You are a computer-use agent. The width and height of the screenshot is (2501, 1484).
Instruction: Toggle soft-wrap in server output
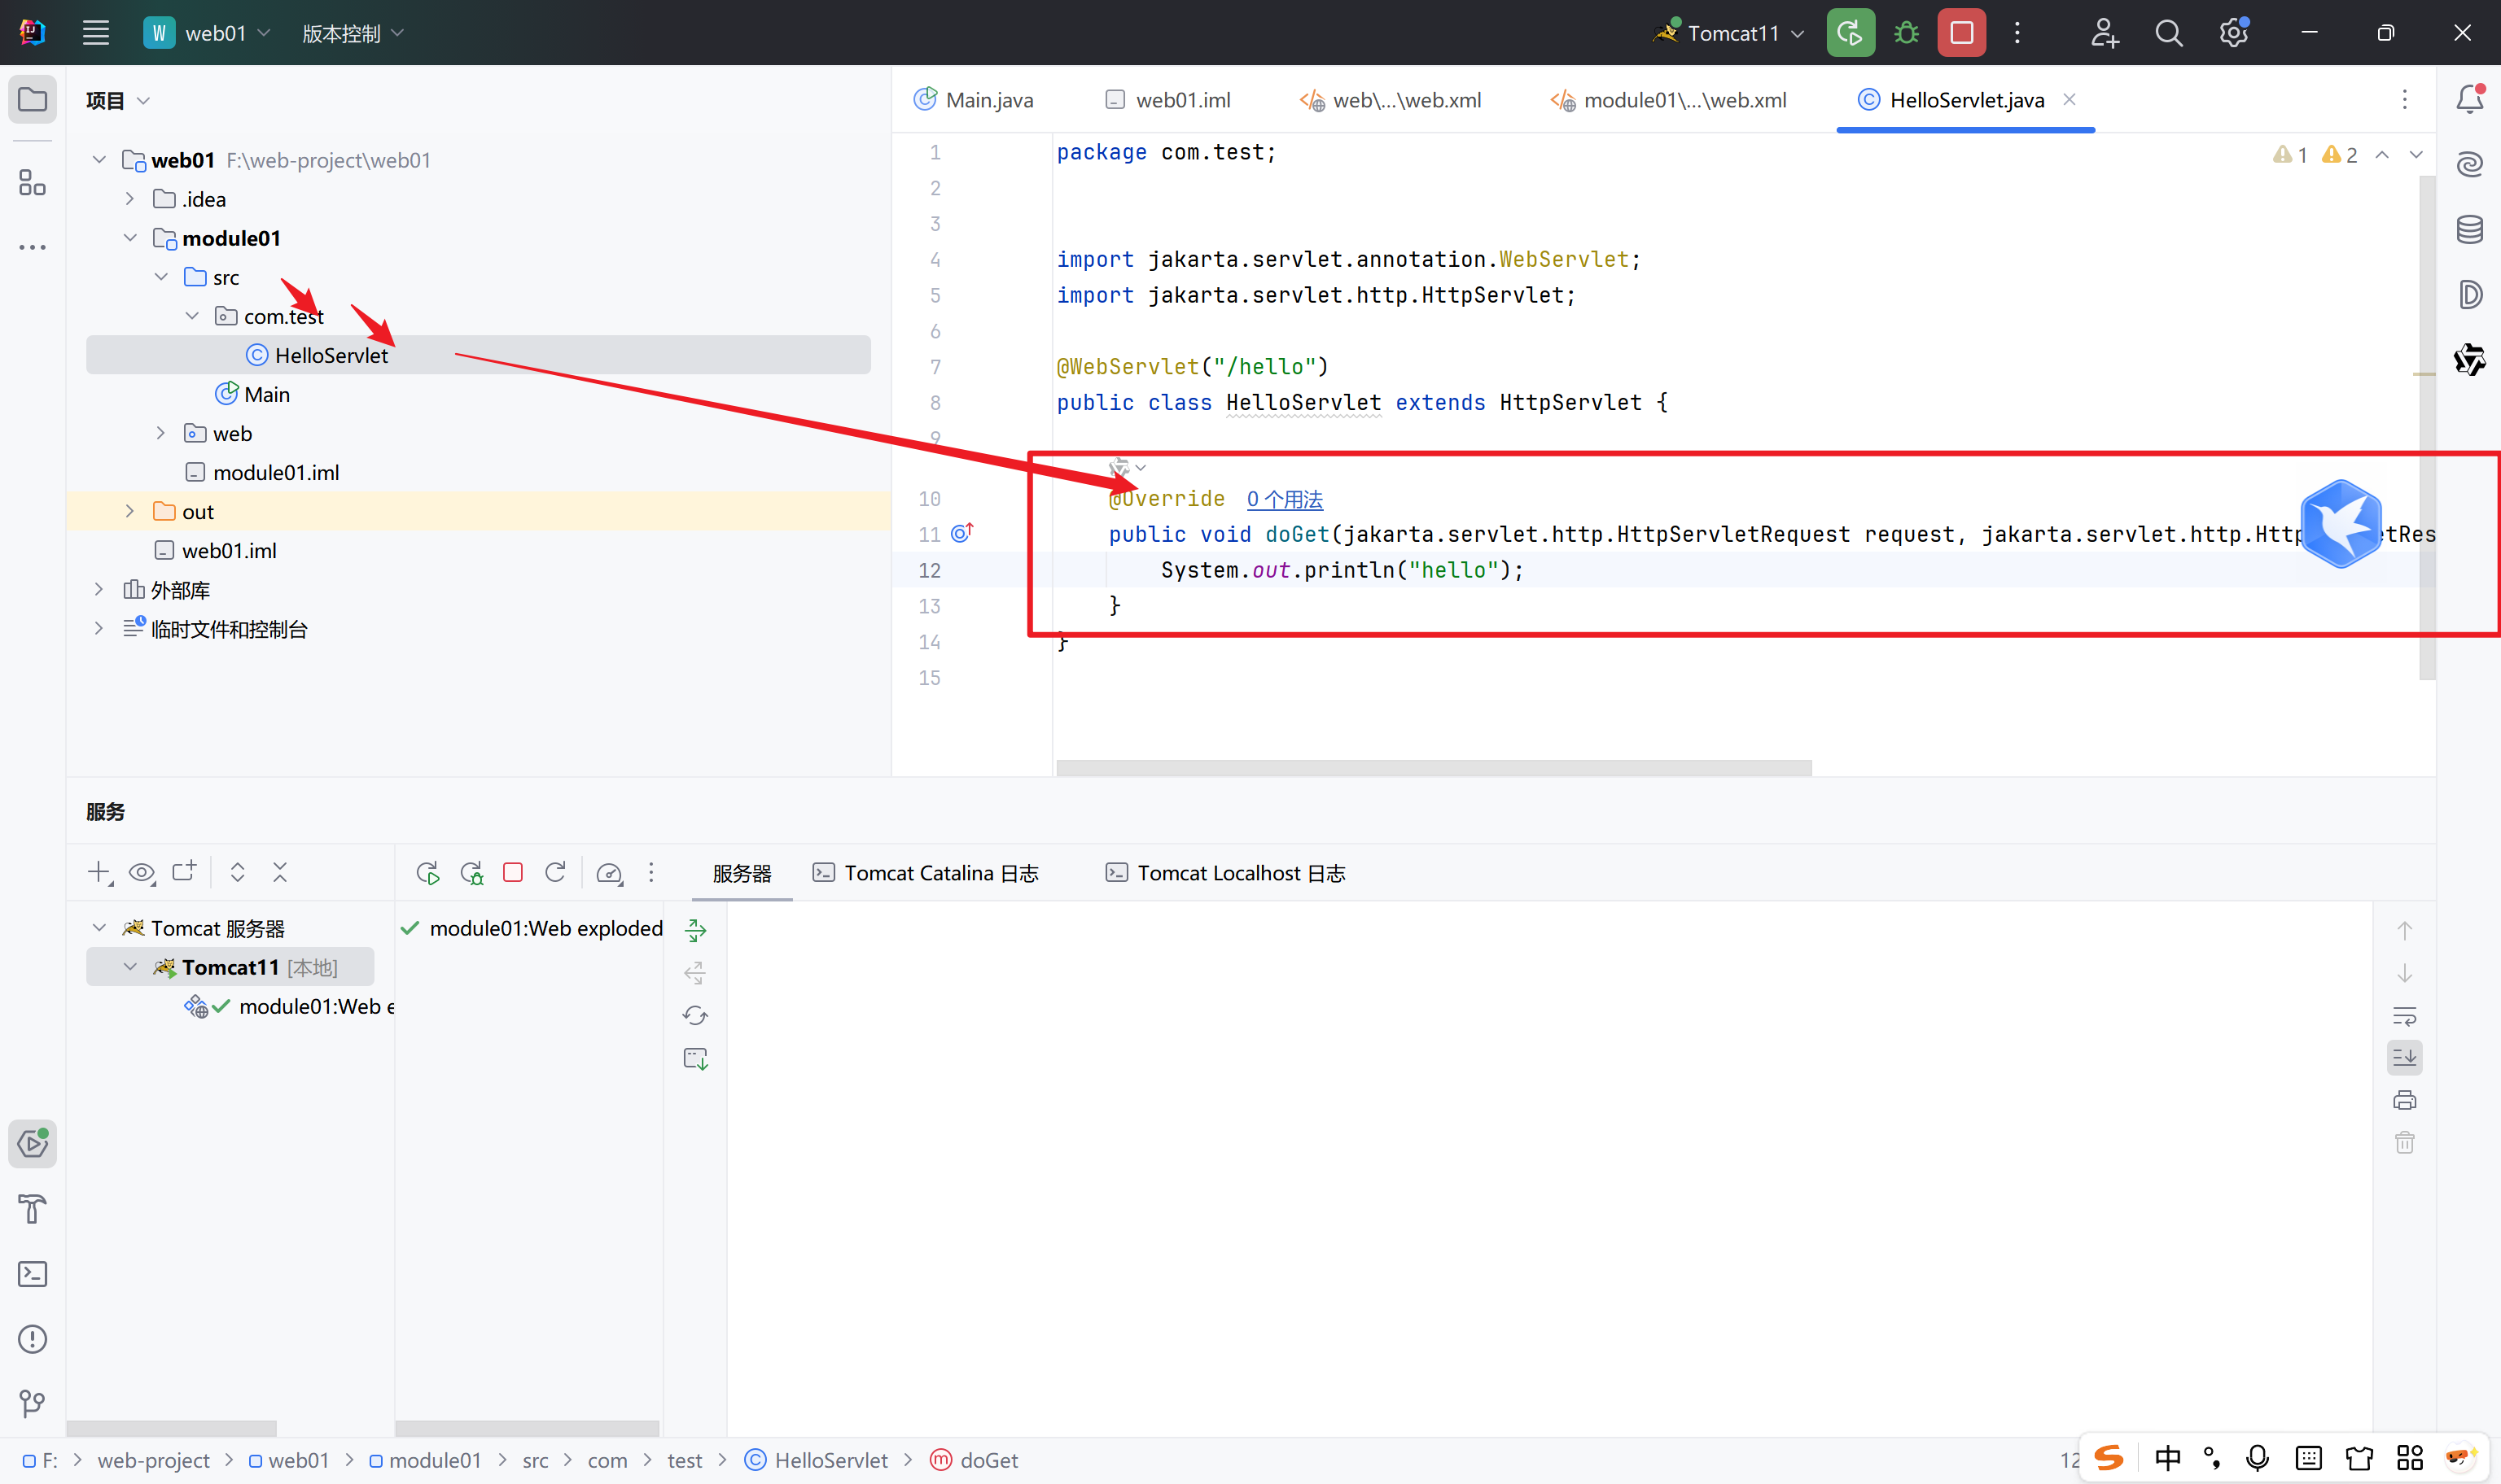(2404, 1016)
